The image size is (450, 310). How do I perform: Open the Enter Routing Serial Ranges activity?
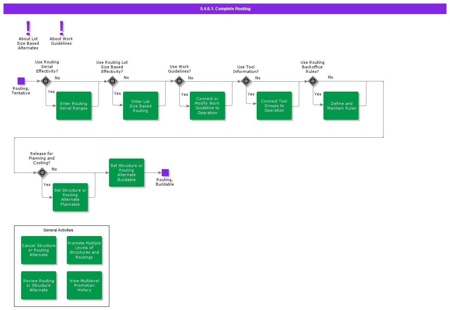74,106
